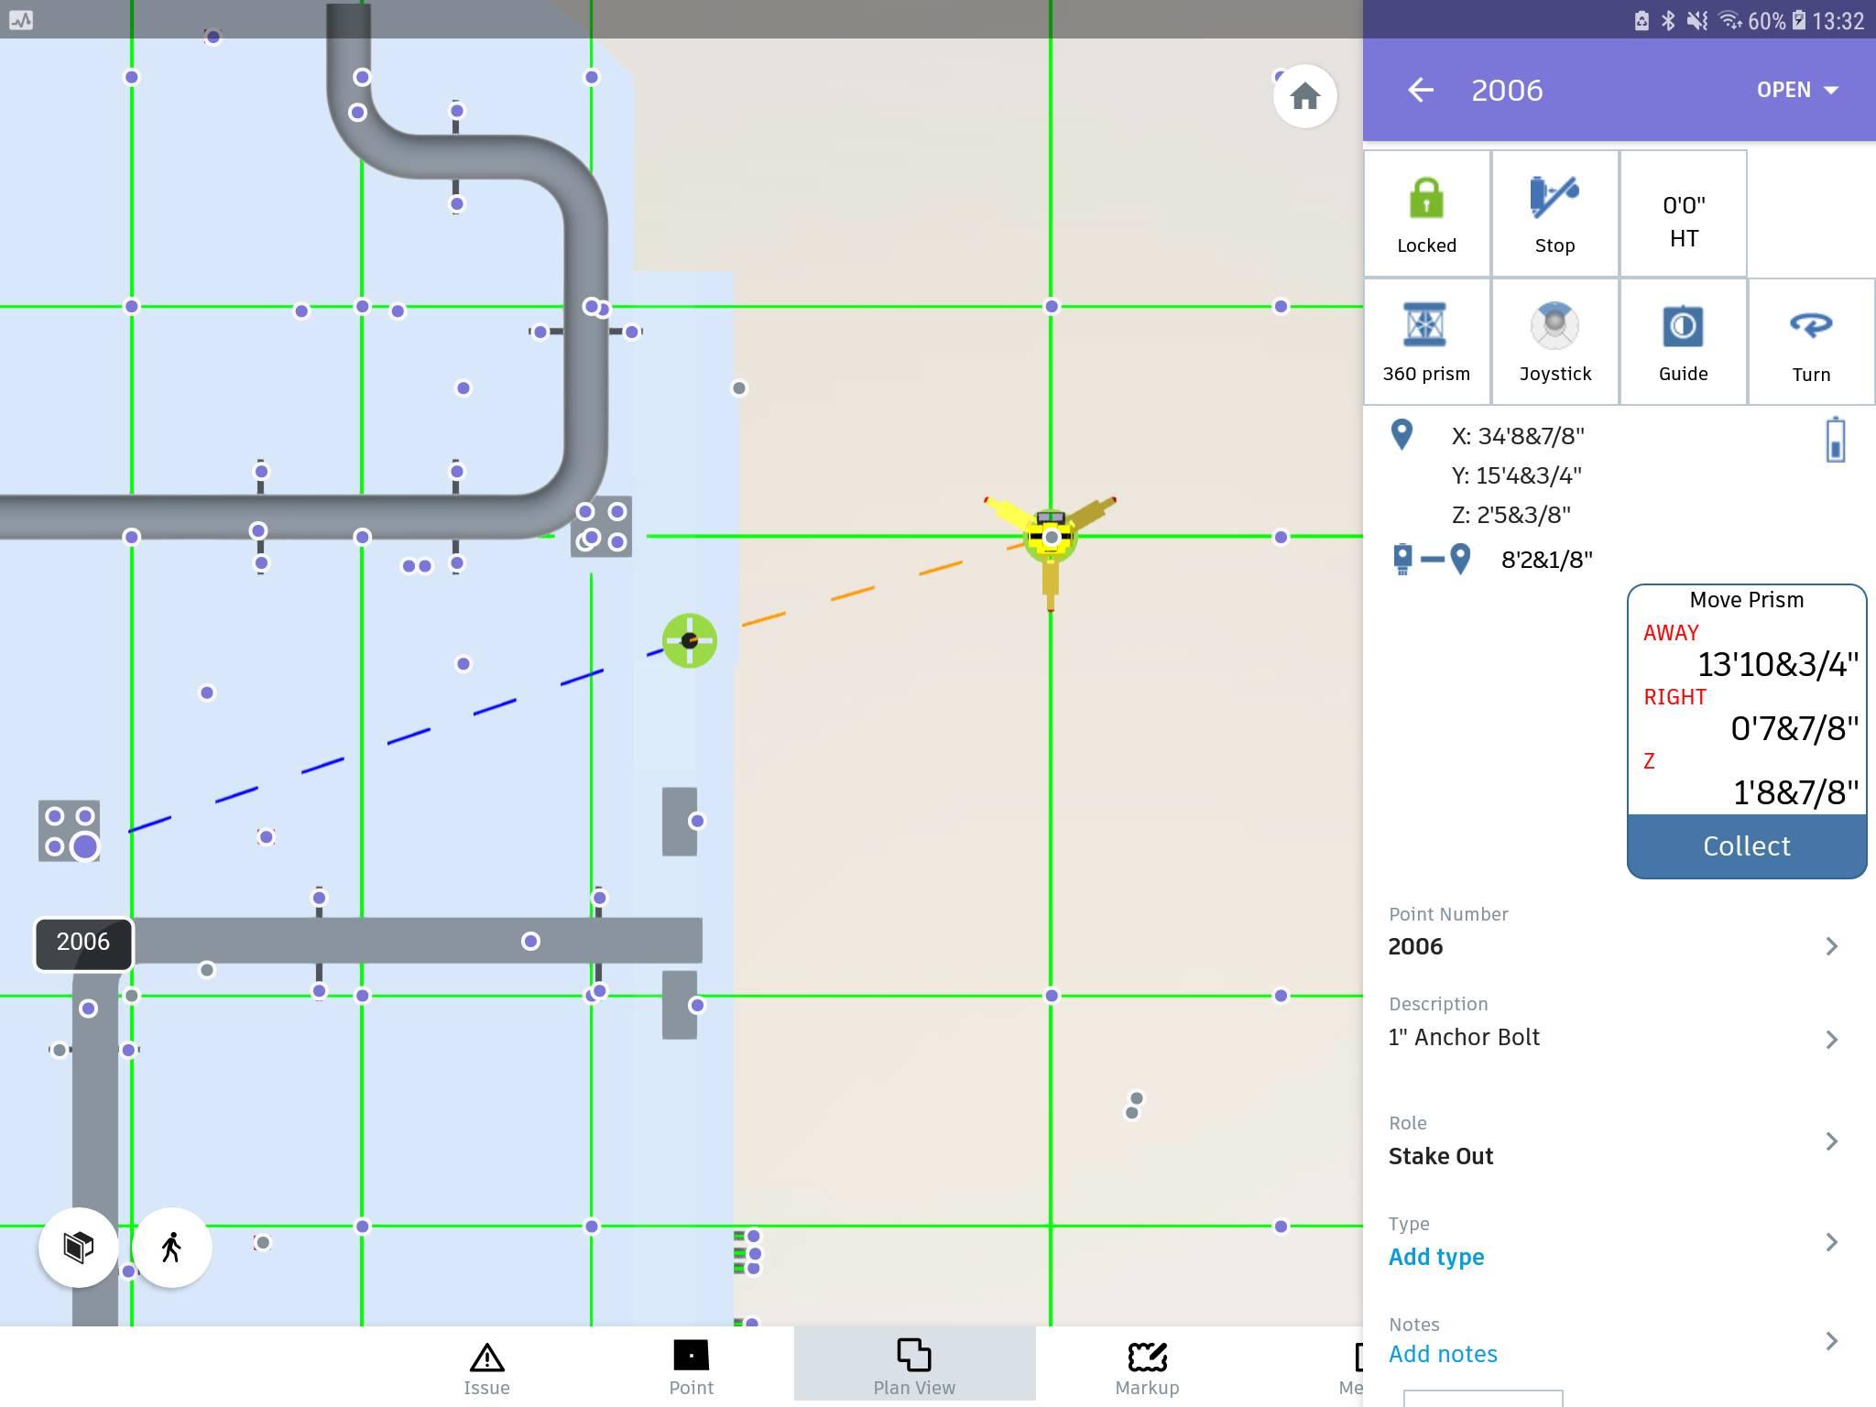The height and width of the screenshot is (1407, 1876).
Task: Open the chevron next to Notes
Action: point(1831,1341)
